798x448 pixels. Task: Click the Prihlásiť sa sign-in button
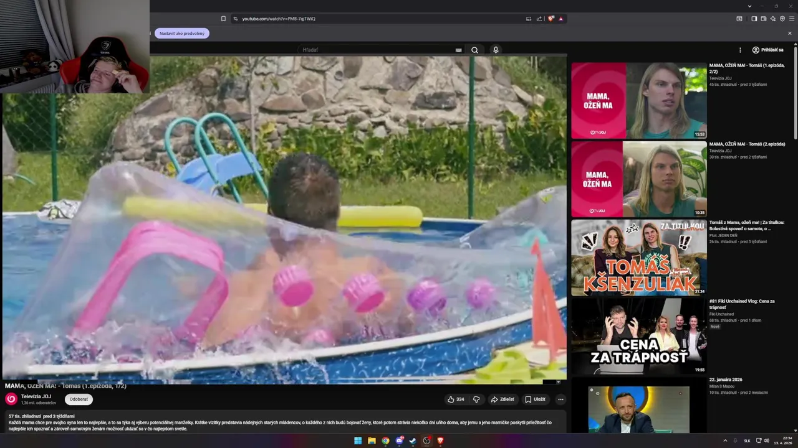[767, 50]
